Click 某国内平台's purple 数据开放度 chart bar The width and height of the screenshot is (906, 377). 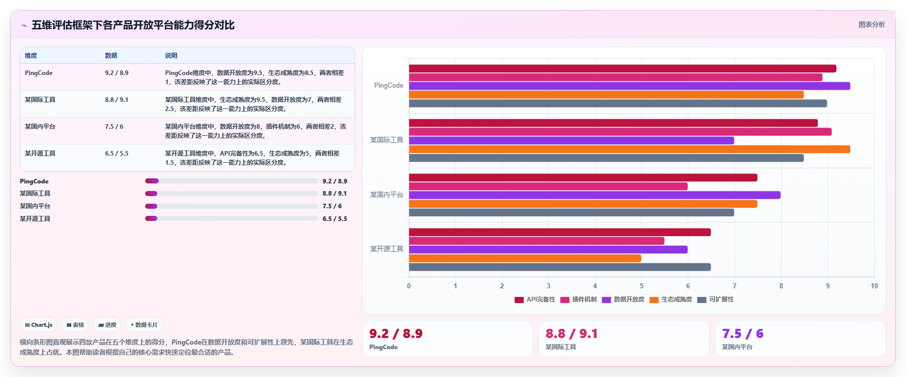pos(595,195)
